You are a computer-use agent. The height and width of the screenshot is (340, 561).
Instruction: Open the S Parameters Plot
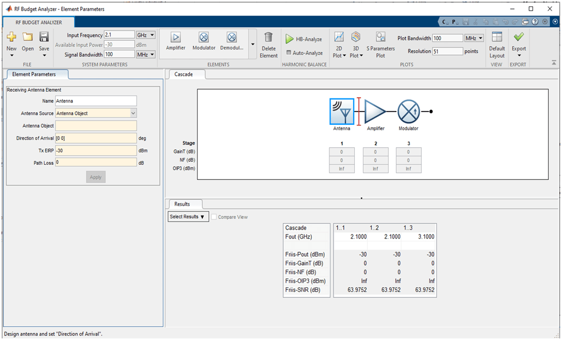coord(380,38)
